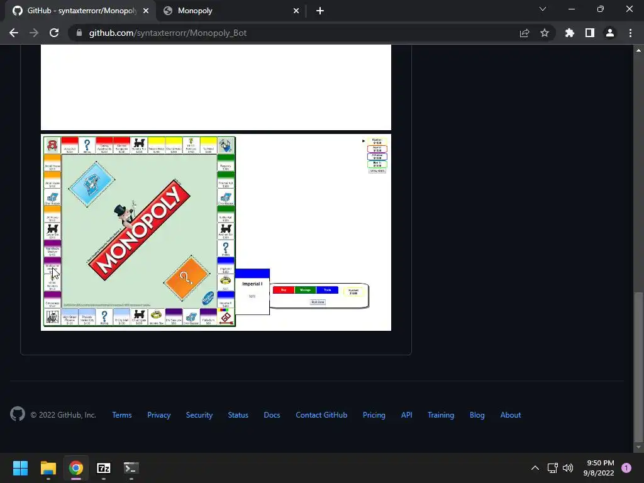
Task: Open the Chrome extensions puzzle icon
Action: tap(570, 33)
